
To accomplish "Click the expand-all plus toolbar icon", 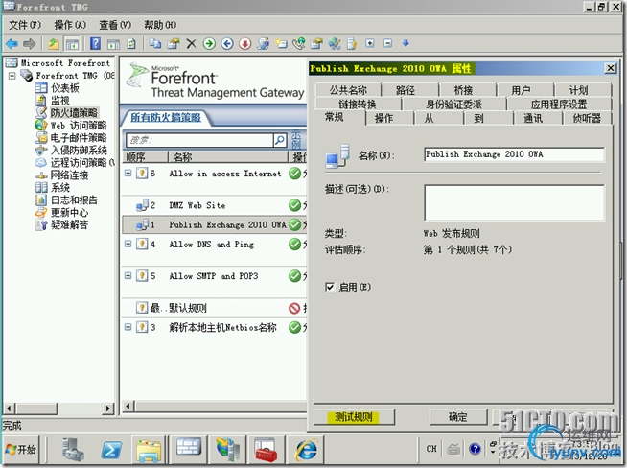I will 370,43.
